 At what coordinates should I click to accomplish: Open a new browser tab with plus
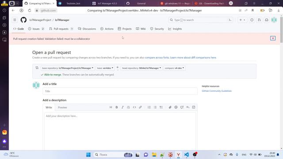coord(231,3)
